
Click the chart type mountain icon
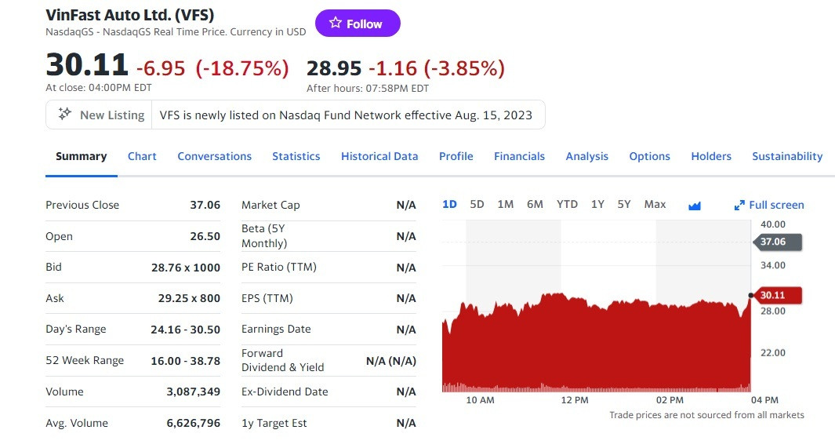point(694,206)
